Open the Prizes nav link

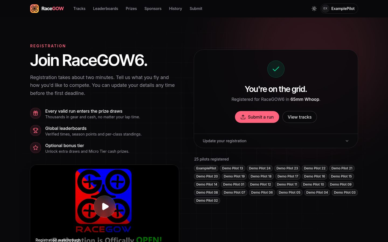coord(131,9)
